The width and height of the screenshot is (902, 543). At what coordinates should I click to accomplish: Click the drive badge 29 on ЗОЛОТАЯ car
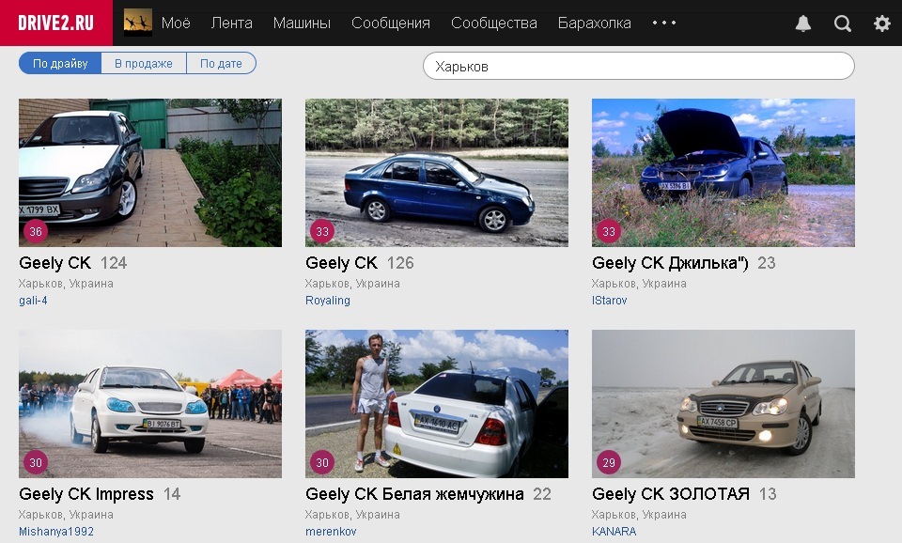(609, 462)
